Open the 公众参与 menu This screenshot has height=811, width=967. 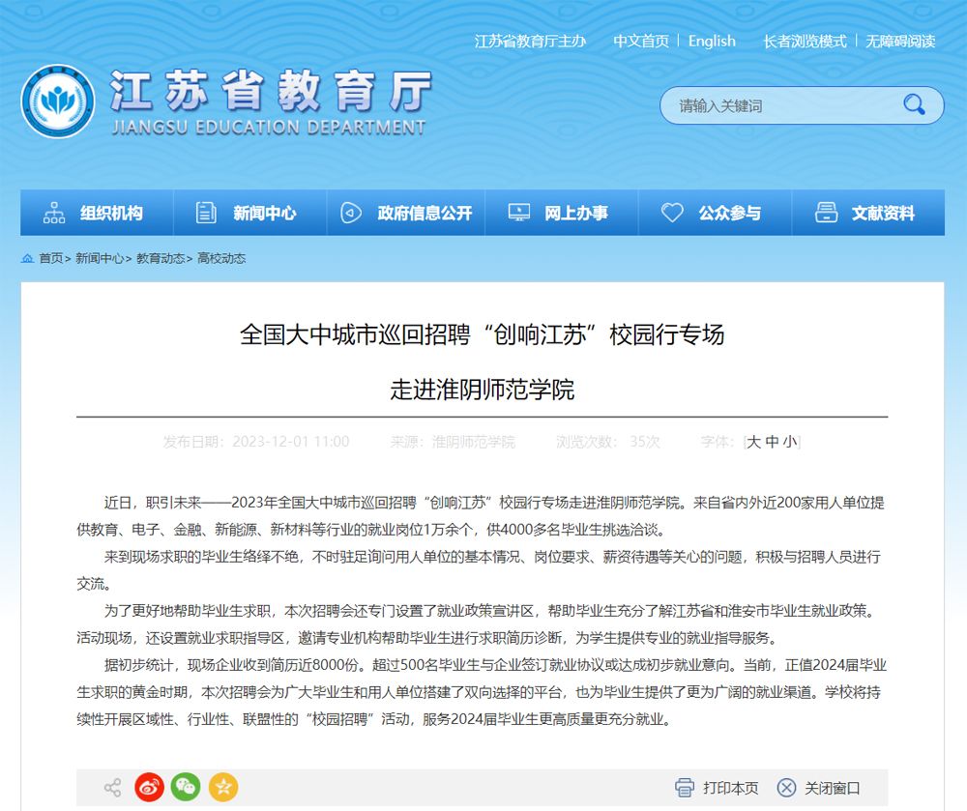pyautogui.click(x=715, y=213)
